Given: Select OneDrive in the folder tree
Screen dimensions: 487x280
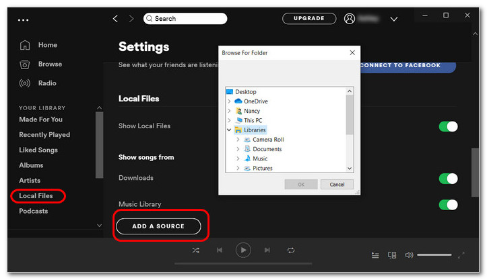Looking at the screenshot, I should 255,101.
